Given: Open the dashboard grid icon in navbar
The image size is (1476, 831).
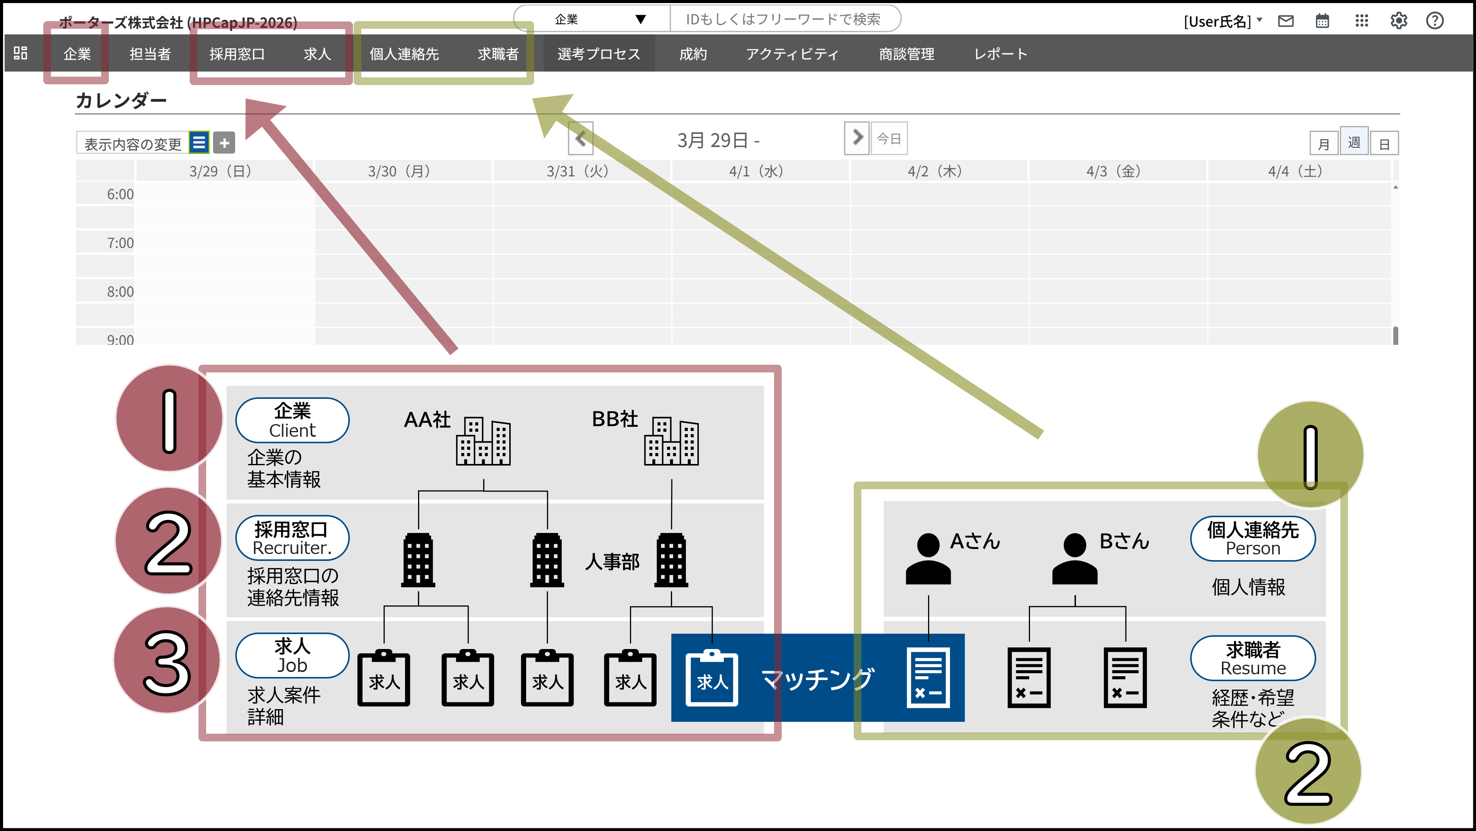Looking at the screenshot, I should tap(21, 53).
